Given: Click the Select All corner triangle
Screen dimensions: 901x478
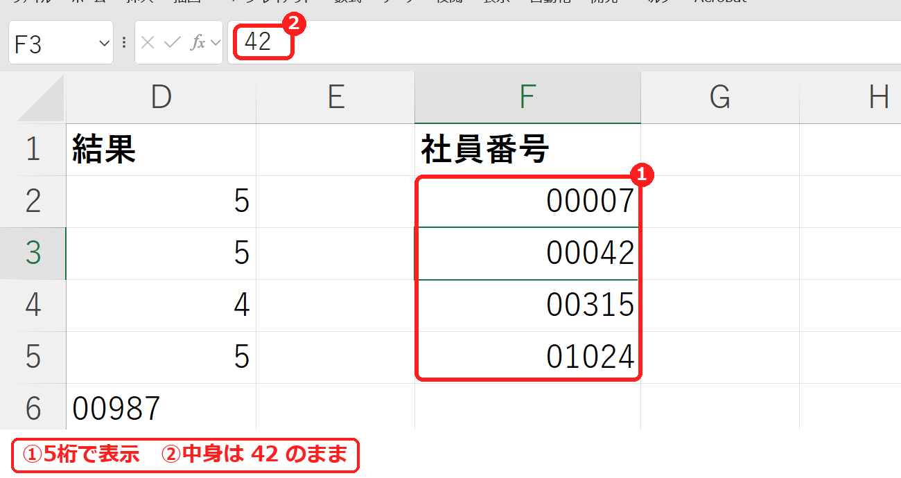Looking at the screenshot, I should [x=41, y=98].
